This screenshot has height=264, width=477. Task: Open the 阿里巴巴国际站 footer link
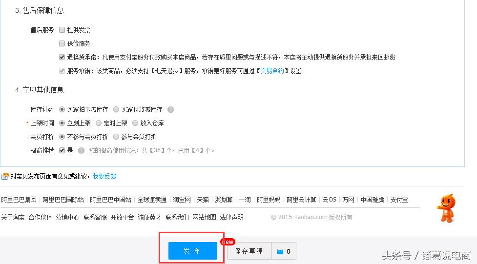63,200
